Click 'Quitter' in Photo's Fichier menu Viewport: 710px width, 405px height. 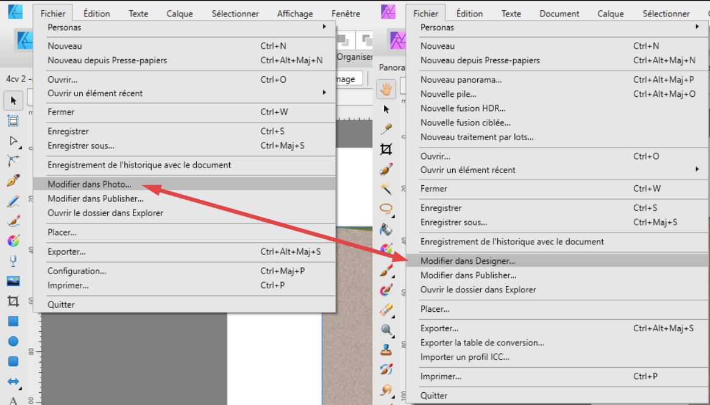click(x=558, y=395)
